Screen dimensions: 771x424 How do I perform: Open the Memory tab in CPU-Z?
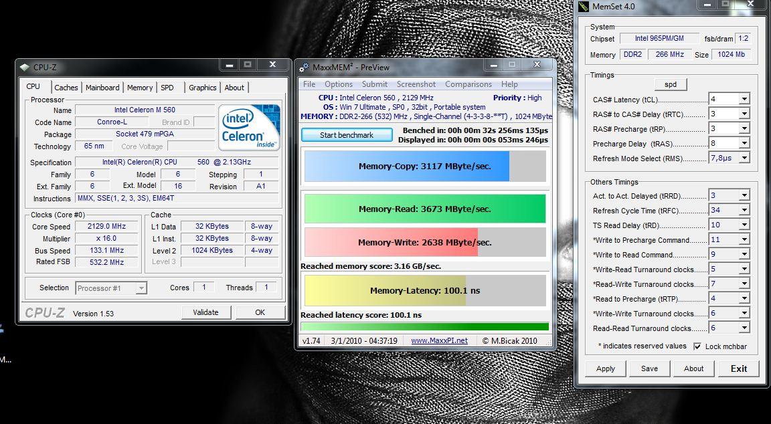tap(140, 88)
